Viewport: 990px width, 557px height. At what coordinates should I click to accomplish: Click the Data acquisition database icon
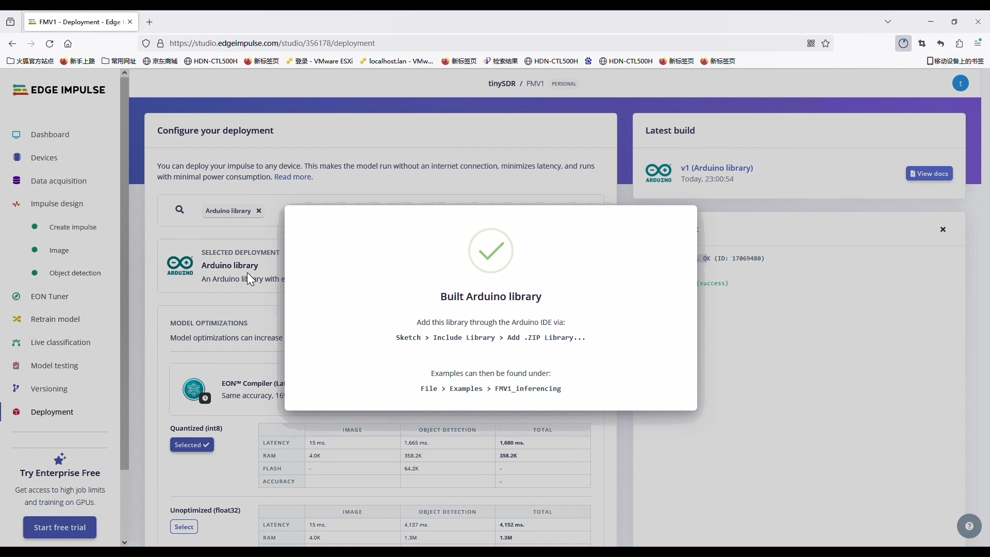tap(16, 181)
